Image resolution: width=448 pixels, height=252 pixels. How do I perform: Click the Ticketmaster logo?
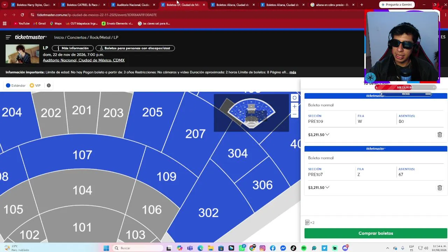pyautogui.click(x=31, y=37)
